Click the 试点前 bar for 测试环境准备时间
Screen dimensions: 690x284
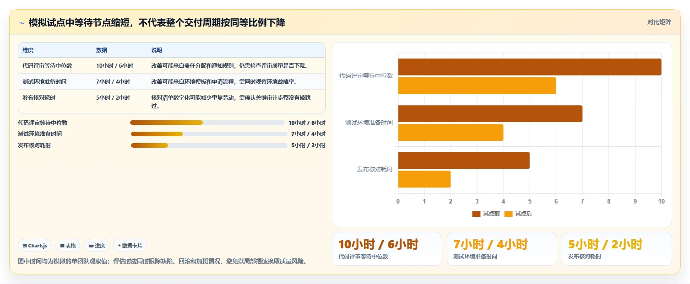tap(490, 113)
